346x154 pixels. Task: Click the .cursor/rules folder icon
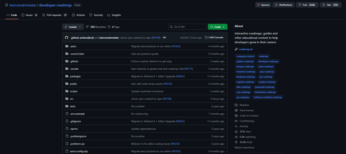click(x=67, y=54)
